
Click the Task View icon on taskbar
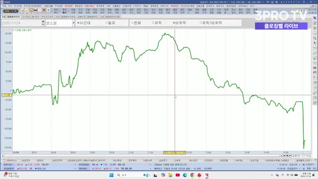coord(156,175)
